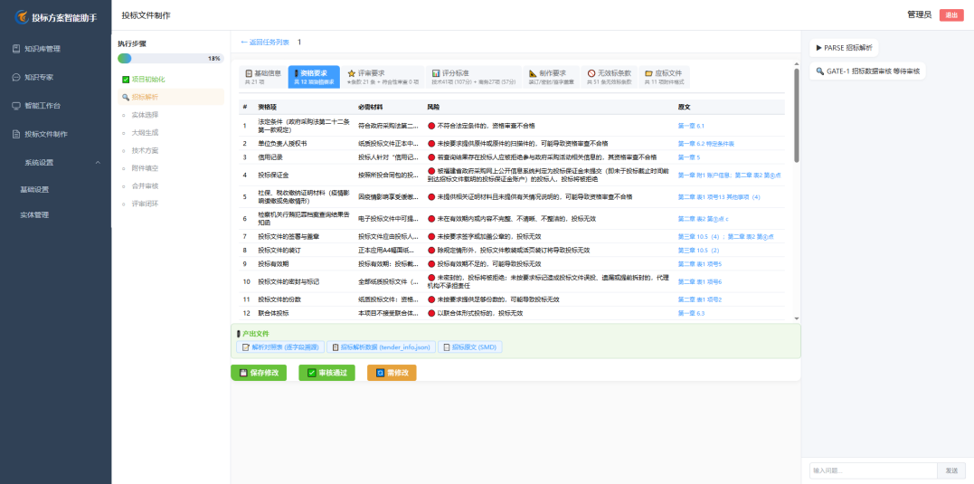Click the 制作要求 triangle ruler icon

[533, 72]
